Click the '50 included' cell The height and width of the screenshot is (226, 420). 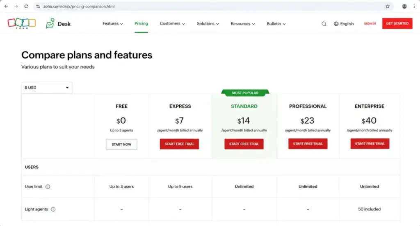pyautogui.click(x=370, y=209)
